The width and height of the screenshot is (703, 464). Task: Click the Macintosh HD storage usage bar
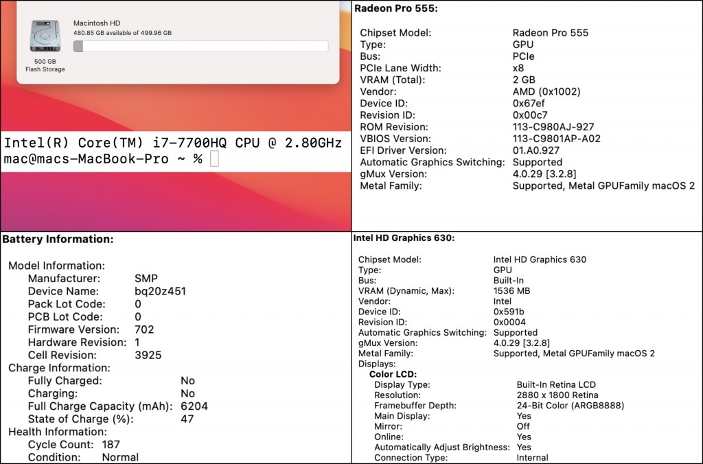201,46
